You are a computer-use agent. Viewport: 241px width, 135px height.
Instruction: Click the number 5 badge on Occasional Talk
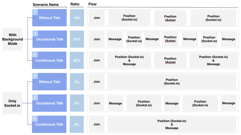coord(35,97)
